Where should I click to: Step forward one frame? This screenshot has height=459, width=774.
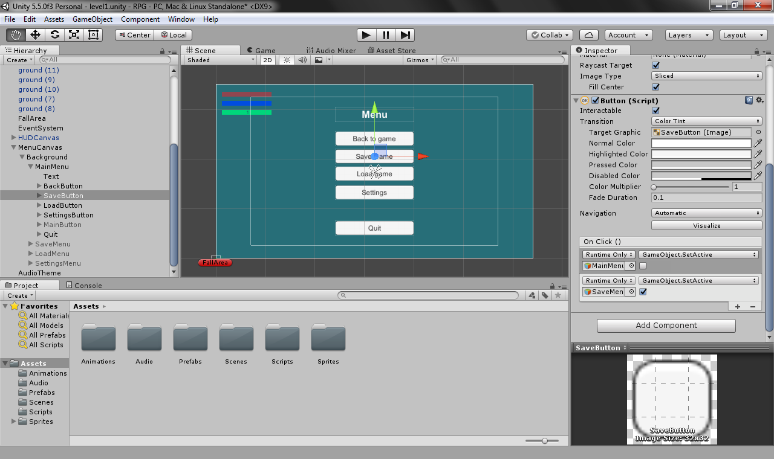tap(405, 35)
